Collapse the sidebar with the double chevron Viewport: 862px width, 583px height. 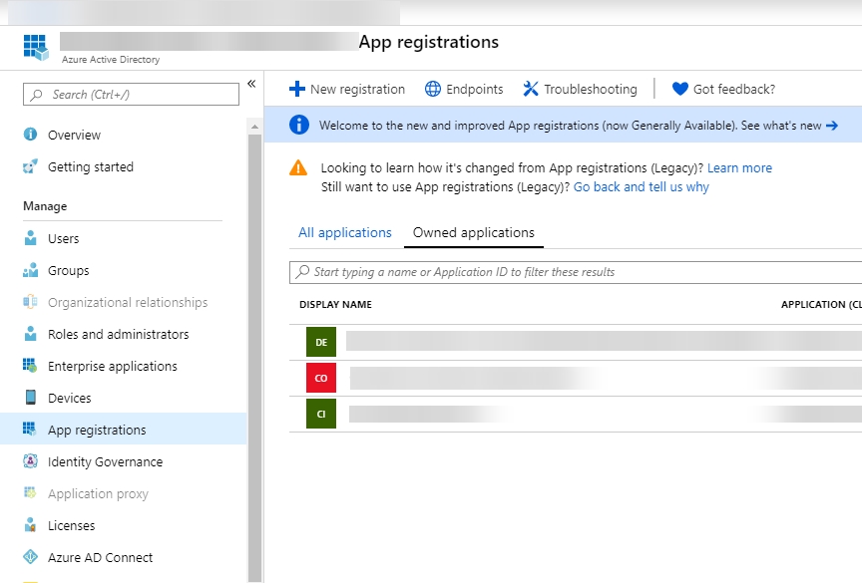pos(251,84)
